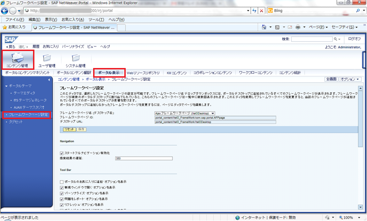Switch to the ポータル表示 tab
The width and height of the screenshot is (367, 221).
tap(109, 73)
